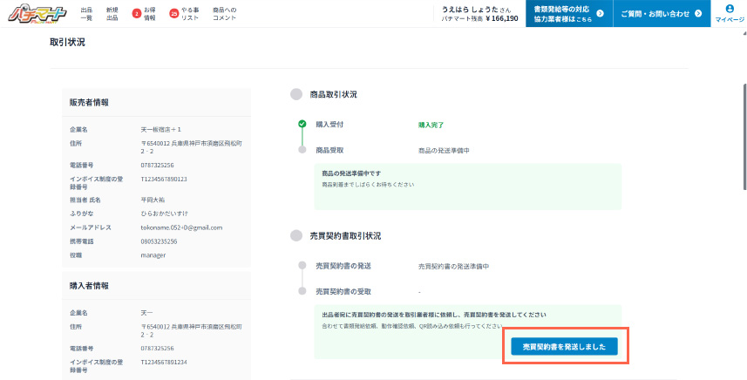Click the 書類発給等の対応 協力業者様 button
Screen dimensions: 747x380
point(567,14)
